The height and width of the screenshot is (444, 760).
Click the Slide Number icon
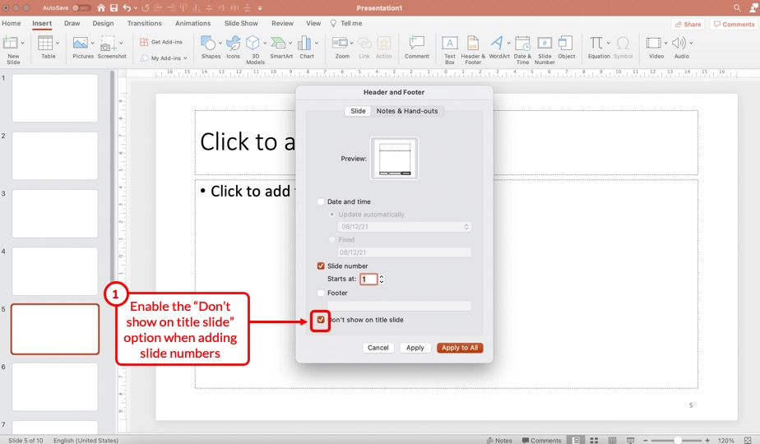[545, 43]
